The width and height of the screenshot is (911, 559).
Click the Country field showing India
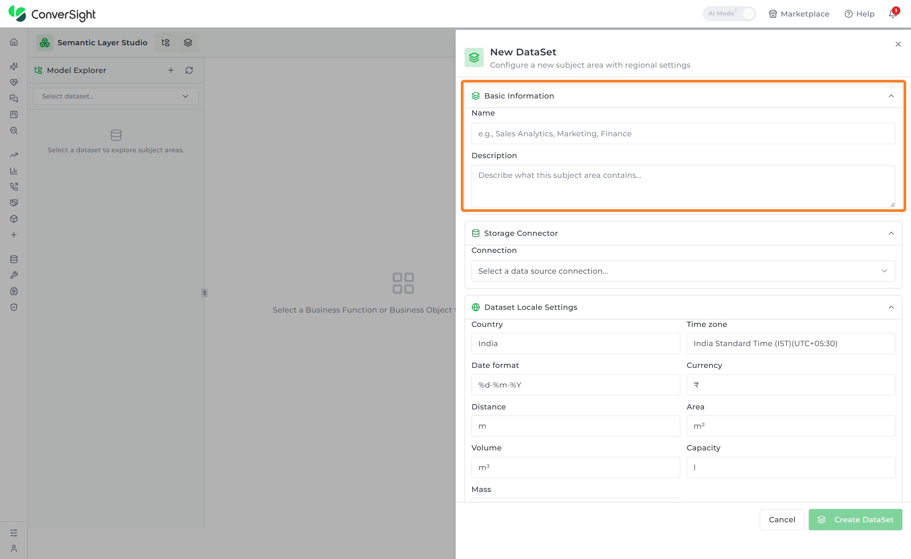[576, 343]
